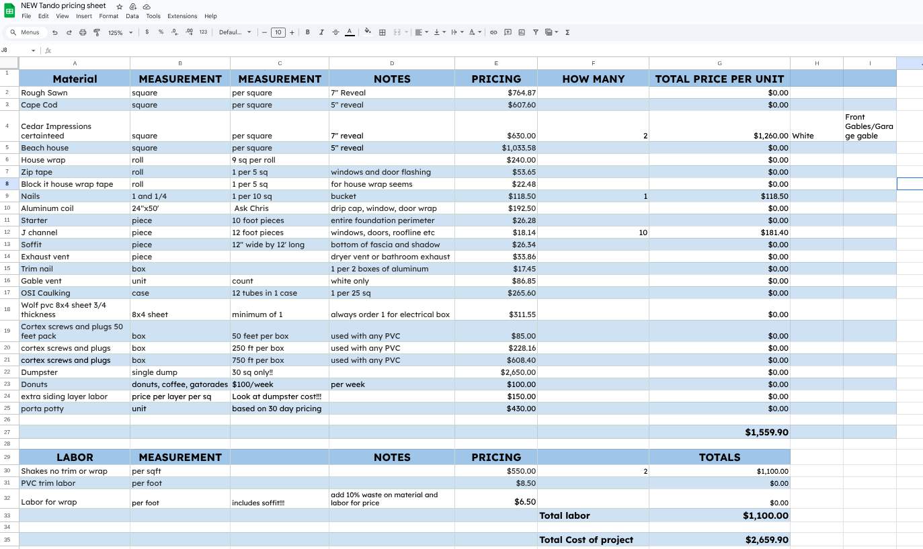923x549 pixels.
Task: Star the NEW Tando pricing sheet
Action: tap(120, 6)
